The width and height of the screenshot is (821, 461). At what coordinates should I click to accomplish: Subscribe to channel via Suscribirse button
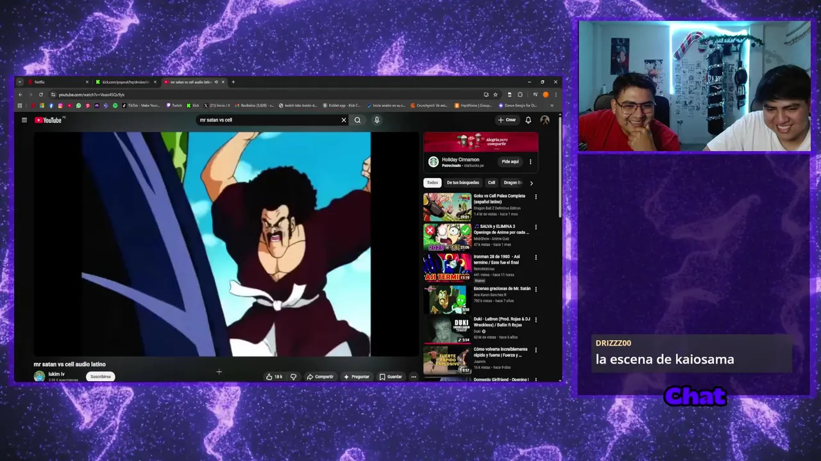coord(100,376)
